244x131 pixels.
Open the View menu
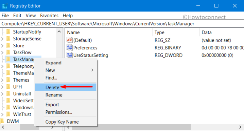coord(31,16)
